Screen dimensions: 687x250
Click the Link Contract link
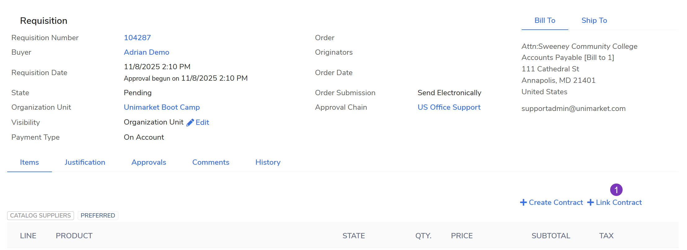619,202
